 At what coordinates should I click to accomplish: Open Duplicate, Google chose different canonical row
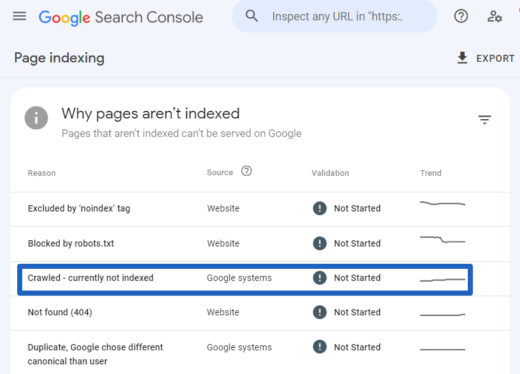point(260,352)
